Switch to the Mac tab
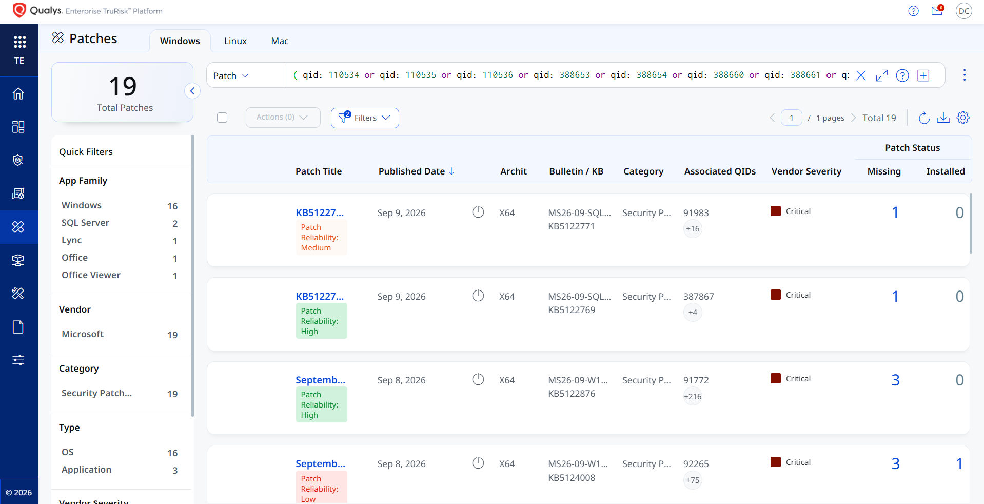Image resolution: width=984 pixels, height=504 pixels. [x=280, y=41]
